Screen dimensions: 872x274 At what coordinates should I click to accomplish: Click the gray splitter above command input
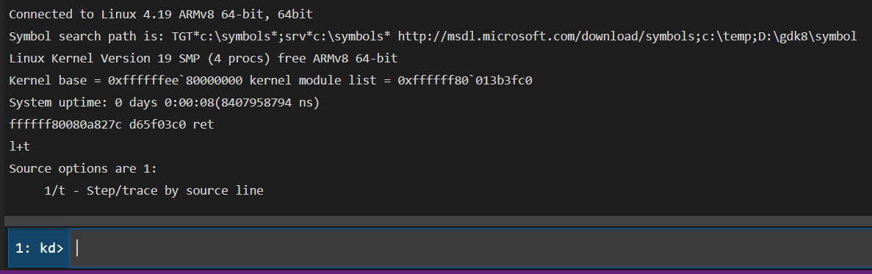(x=439, y=221)
